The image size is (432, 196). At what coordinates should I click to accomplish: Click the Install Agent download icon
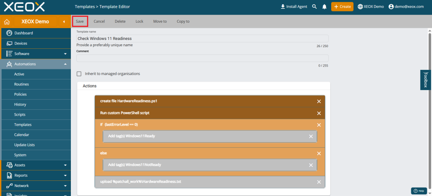[283, 7]
